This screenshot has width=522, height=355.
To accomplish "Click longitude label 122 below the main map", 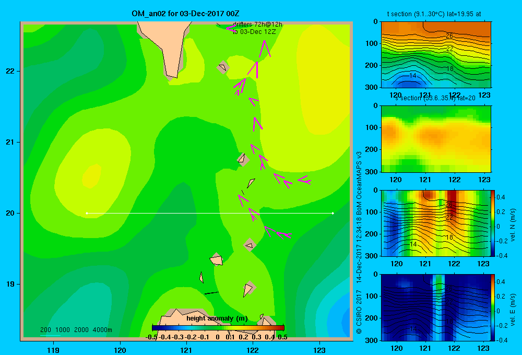I will click(253, 350).
